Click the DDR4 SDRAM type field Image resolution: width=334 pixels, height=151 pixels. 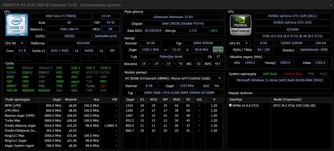[x=203, y=43]
